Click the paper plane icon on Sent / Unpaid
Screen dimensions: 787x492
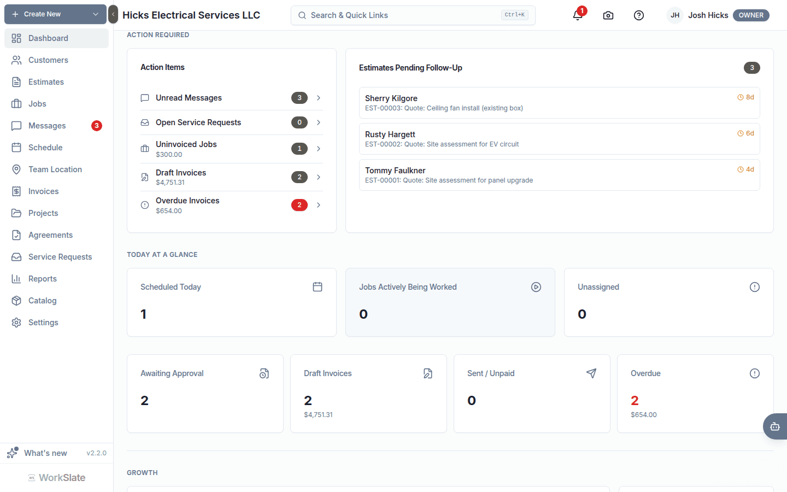tap(591, 373)
